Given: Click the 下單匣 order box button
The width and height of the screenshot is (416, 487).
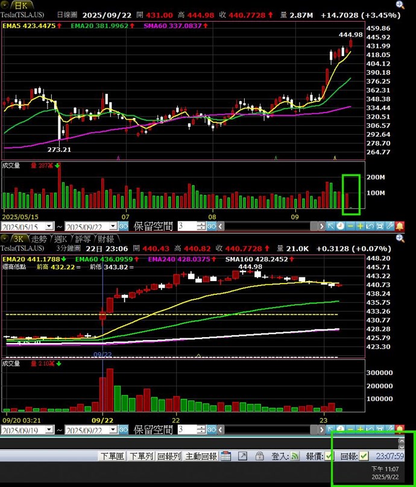Looking at the screenshot, I should pyautogui.click(x=112, y=456).
